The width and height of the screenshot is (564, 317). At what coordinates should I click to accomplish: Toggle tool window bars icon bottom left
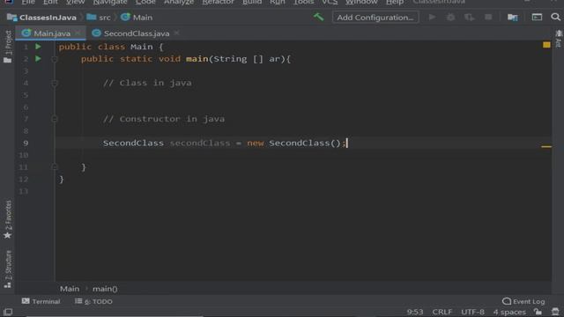(x=8, y=312)
